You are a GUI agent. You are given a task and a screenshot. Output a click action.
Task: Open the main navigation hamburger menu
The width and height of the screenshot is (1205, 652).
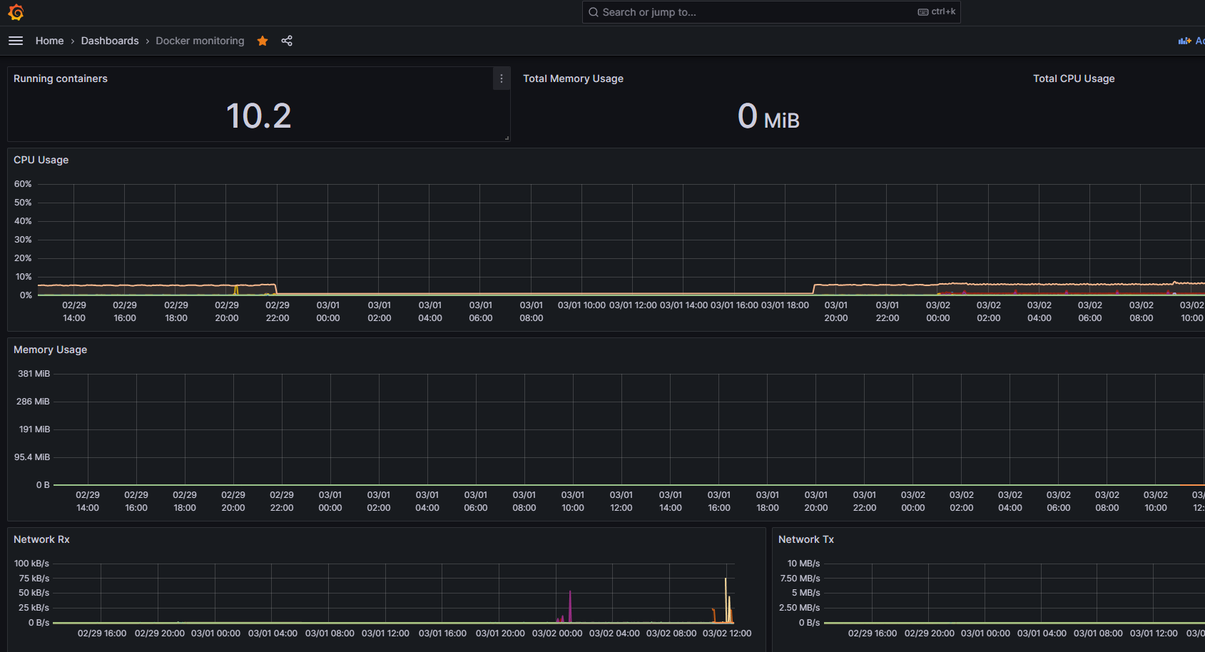point(16,41)
